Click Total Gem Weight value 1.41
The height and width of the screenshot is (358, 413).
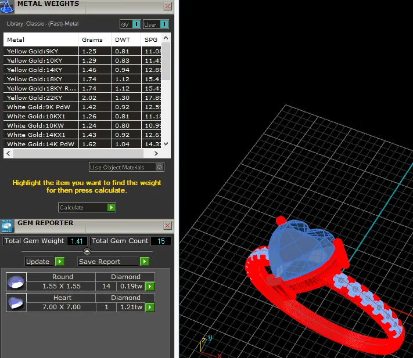77,241
